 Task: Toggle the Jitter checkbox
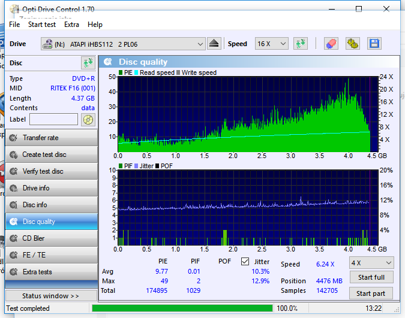click(x=245, y=262)
